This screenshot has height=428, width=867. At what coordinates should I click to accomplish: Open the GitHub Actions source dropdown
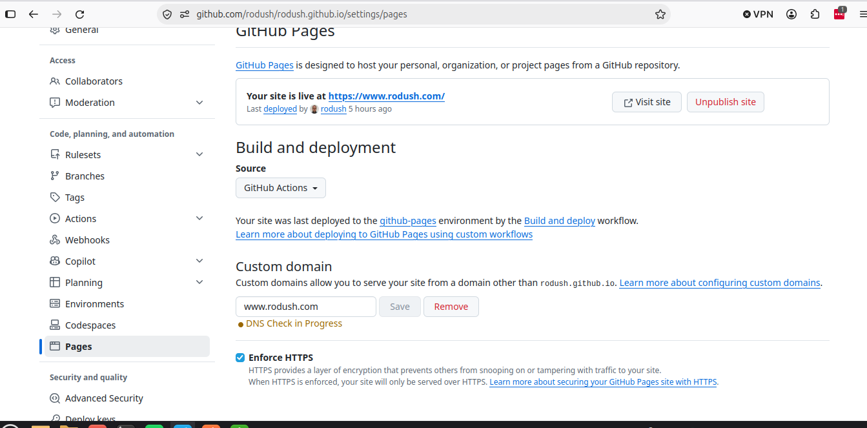281,188
